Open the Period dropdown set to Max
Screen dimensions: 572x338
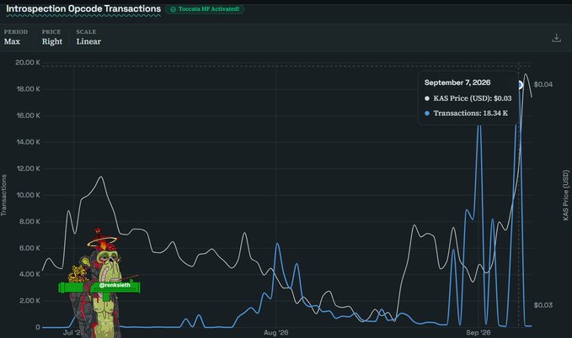coord(16,37)
